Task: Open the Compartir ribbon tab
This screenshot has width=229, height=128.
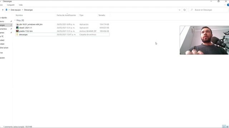Action: pyautogui.click(x=11, y=5)
